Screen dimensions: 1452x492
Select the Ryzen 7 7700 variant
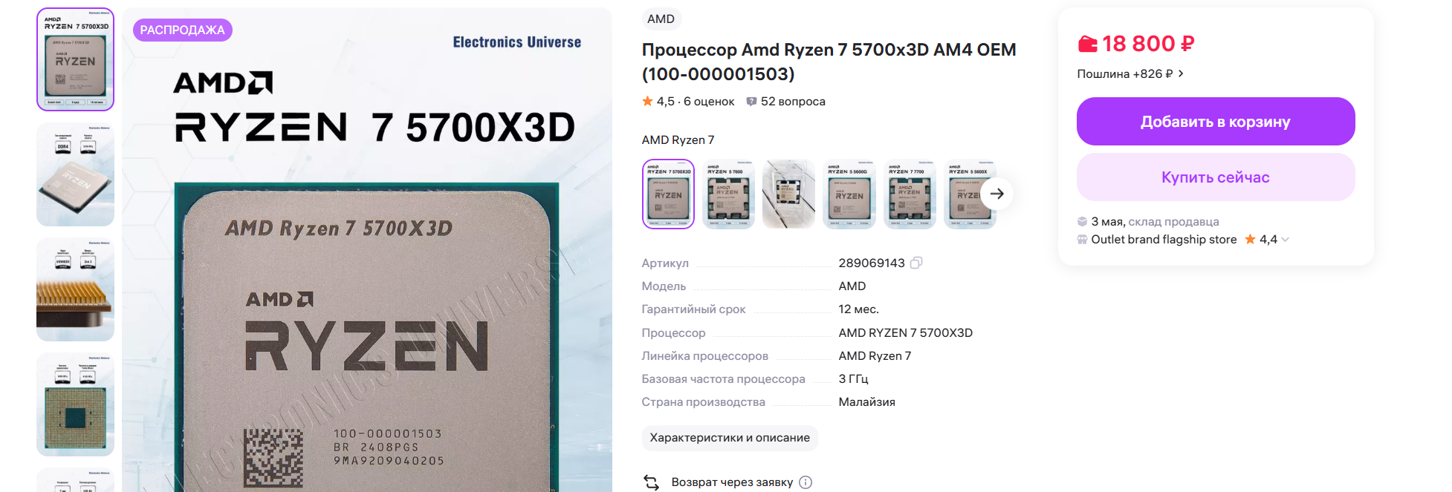pos(910,194)
